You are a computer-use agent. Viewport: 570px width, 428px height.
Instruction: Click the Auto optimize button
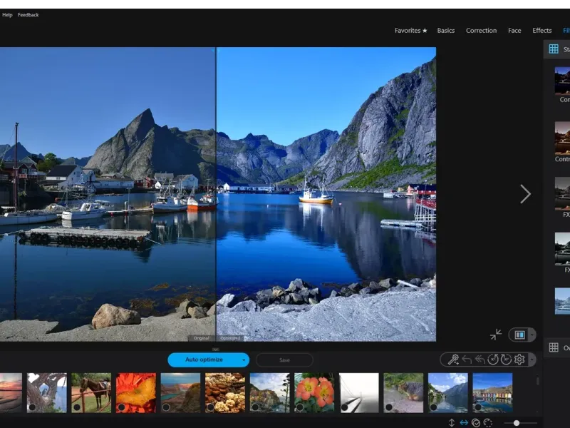click(x=204, y=360)
